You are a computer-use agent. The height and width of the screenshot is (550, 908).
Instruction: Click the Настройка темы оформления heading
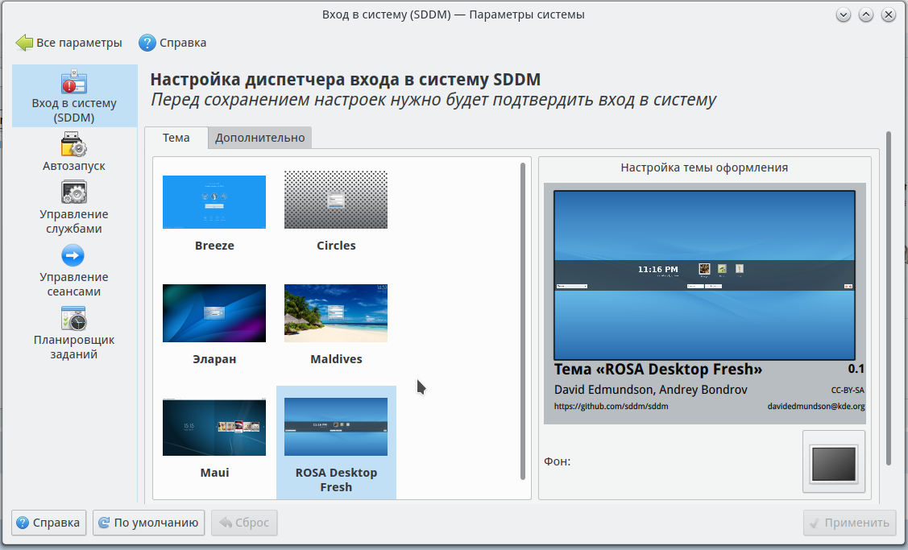[704, 167]
